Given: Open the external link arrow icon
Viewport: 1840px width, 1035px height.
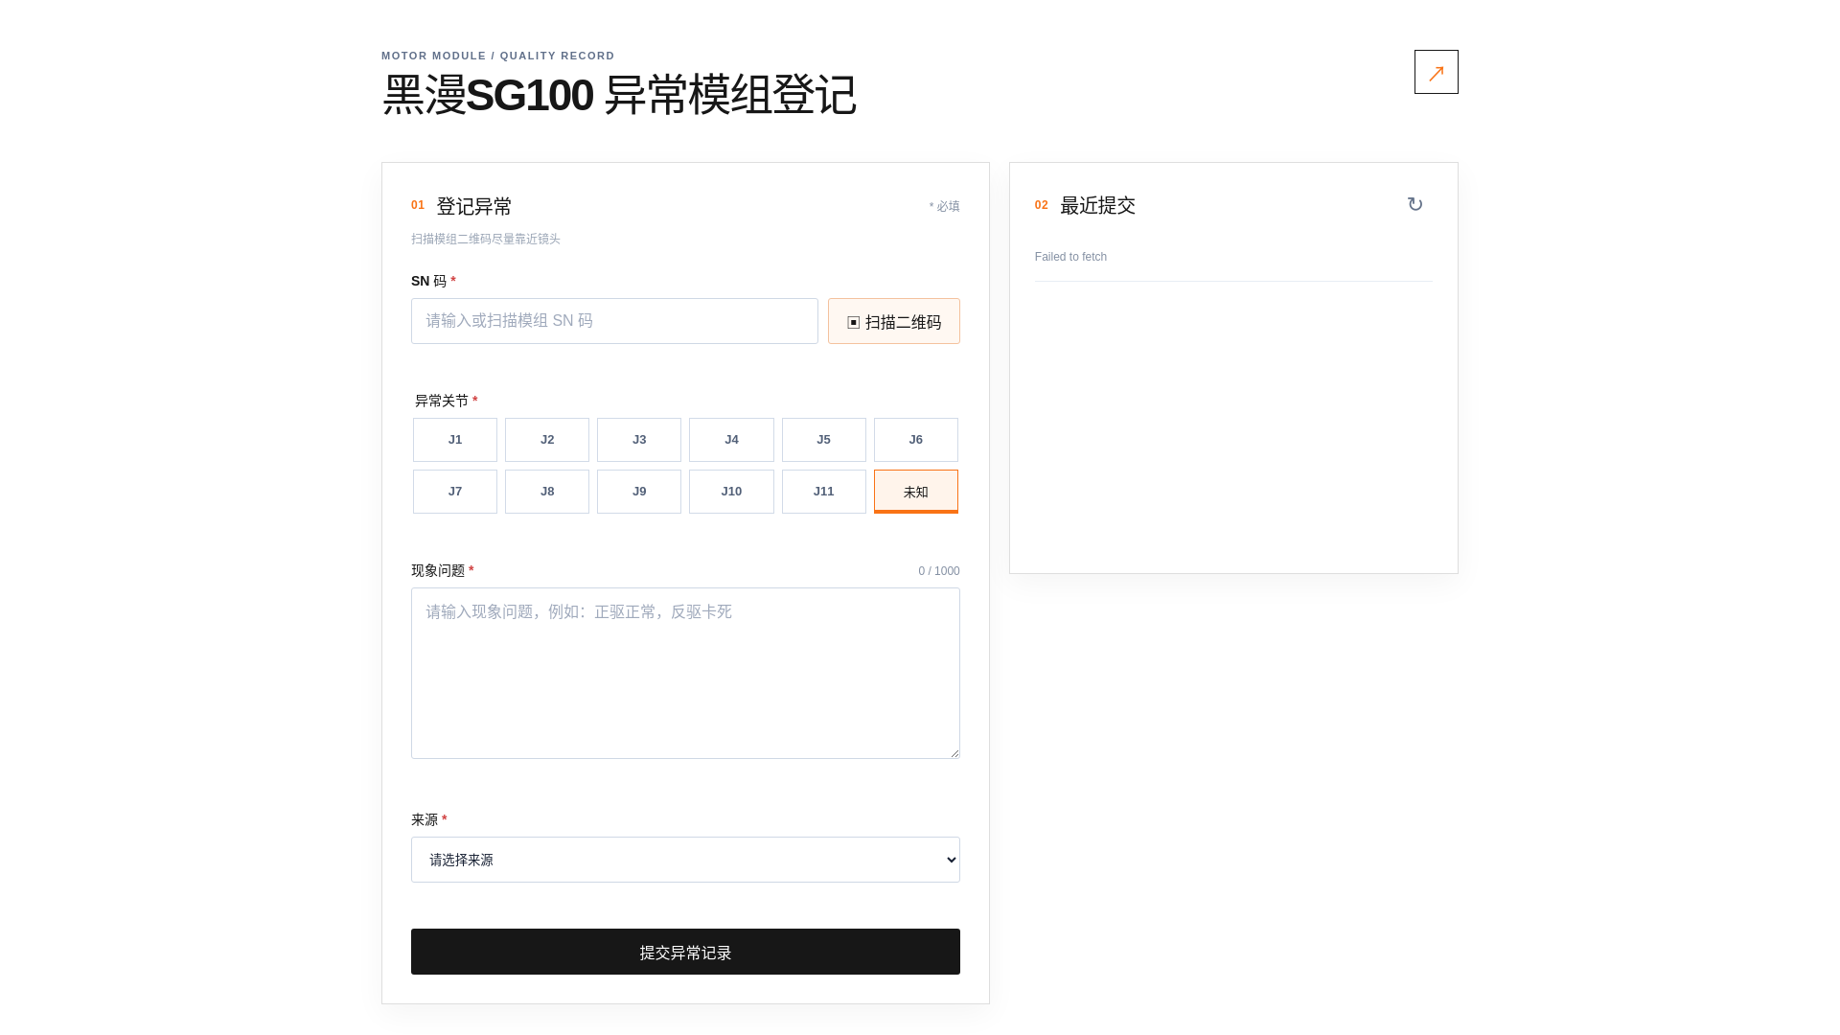Looking at the screenshot, I should (1436, 72).
